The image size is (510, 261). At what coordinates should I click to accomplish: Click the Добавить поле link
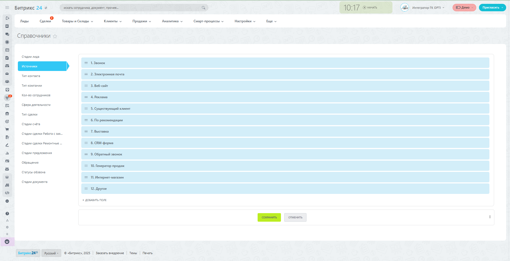pyautogui.click(x=94, y=200)
